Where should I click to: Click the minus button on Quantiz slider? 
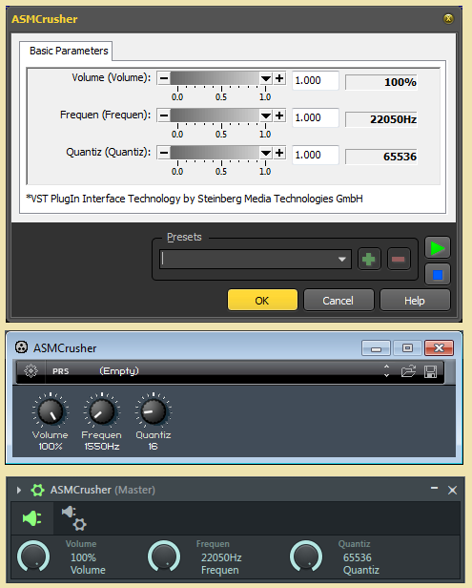(x=164, y=153)
